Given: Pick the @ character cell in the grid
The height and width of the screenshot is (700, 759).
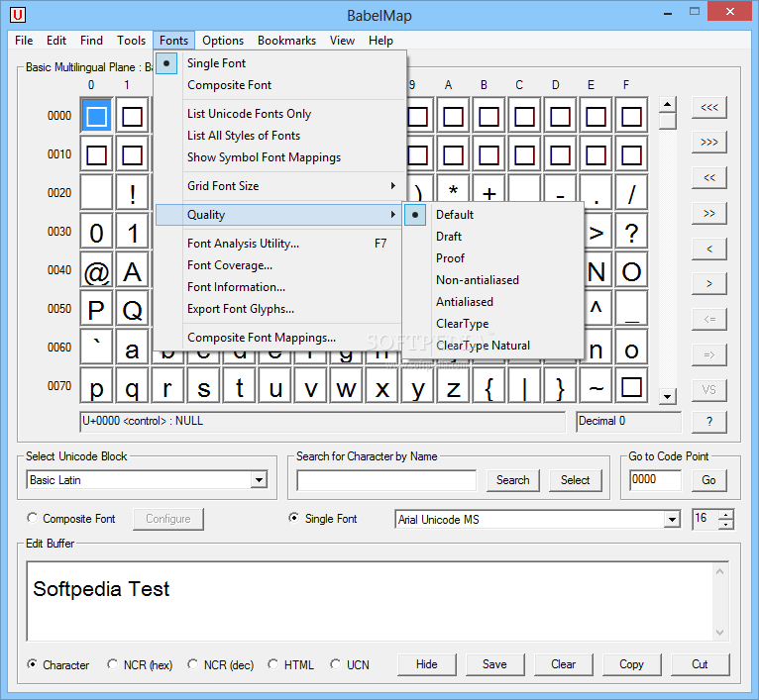Looking at the screenshot, I should pos(96,271).
